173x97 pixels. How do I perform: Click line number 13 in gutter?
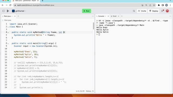tap(6, 57)
